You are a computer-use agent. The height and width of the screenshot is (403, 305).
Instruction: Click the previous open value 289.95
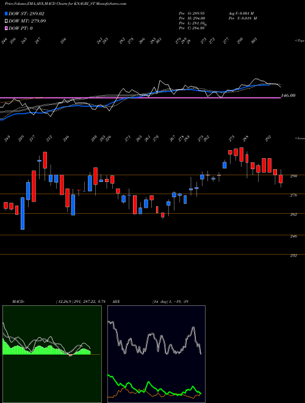(x=197, y=13)
